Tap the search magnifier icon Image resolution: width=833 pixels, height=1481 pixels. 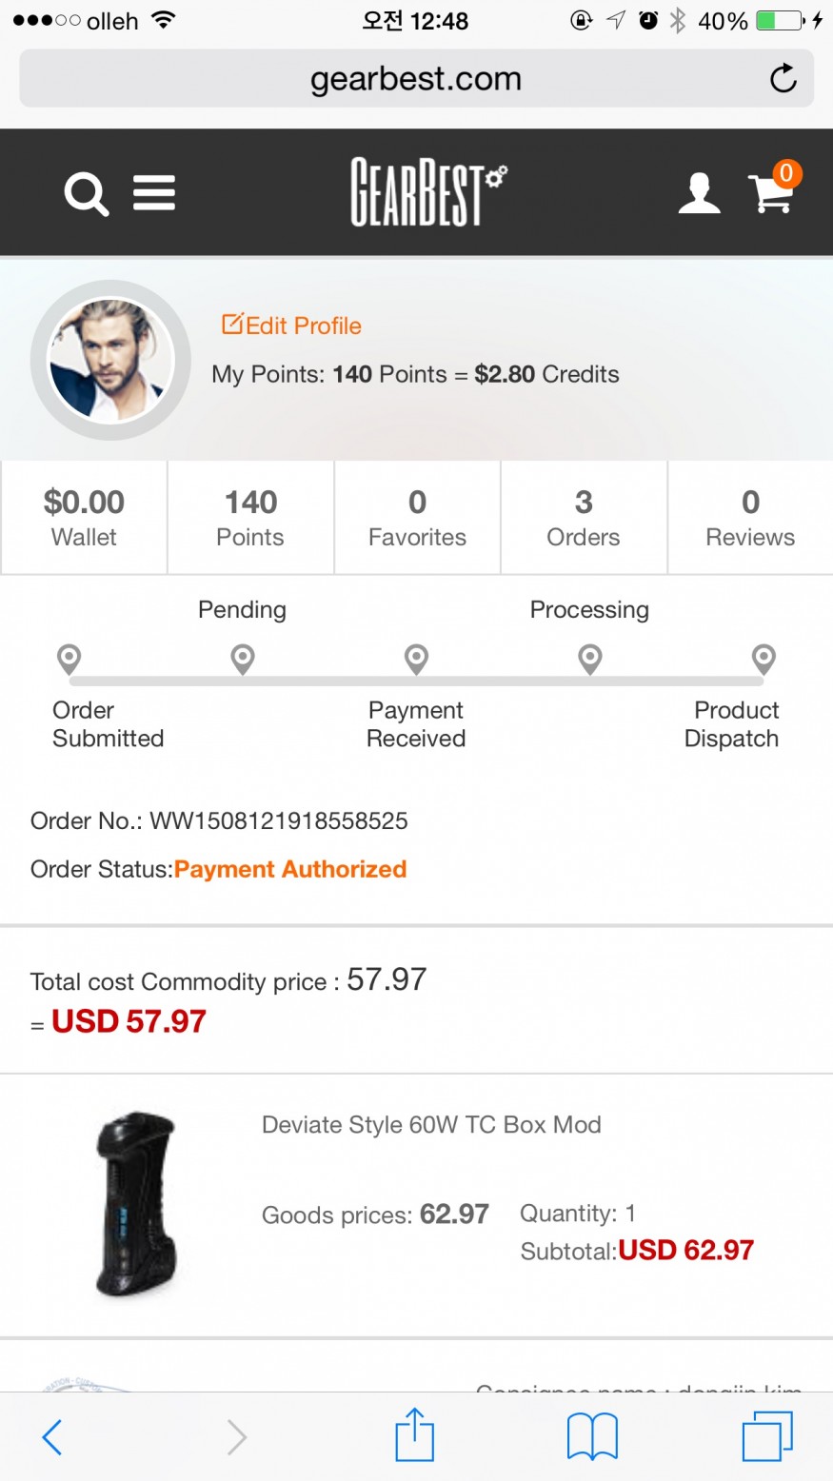[x=86, y=194]
